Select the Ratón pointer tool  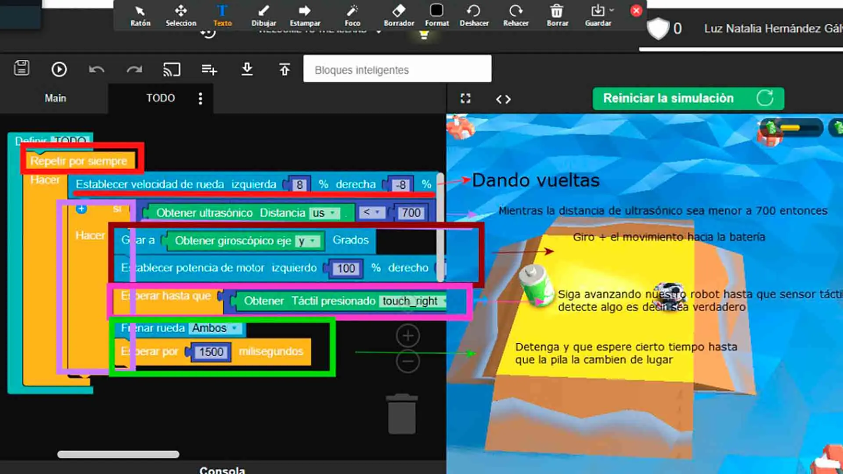140,16
